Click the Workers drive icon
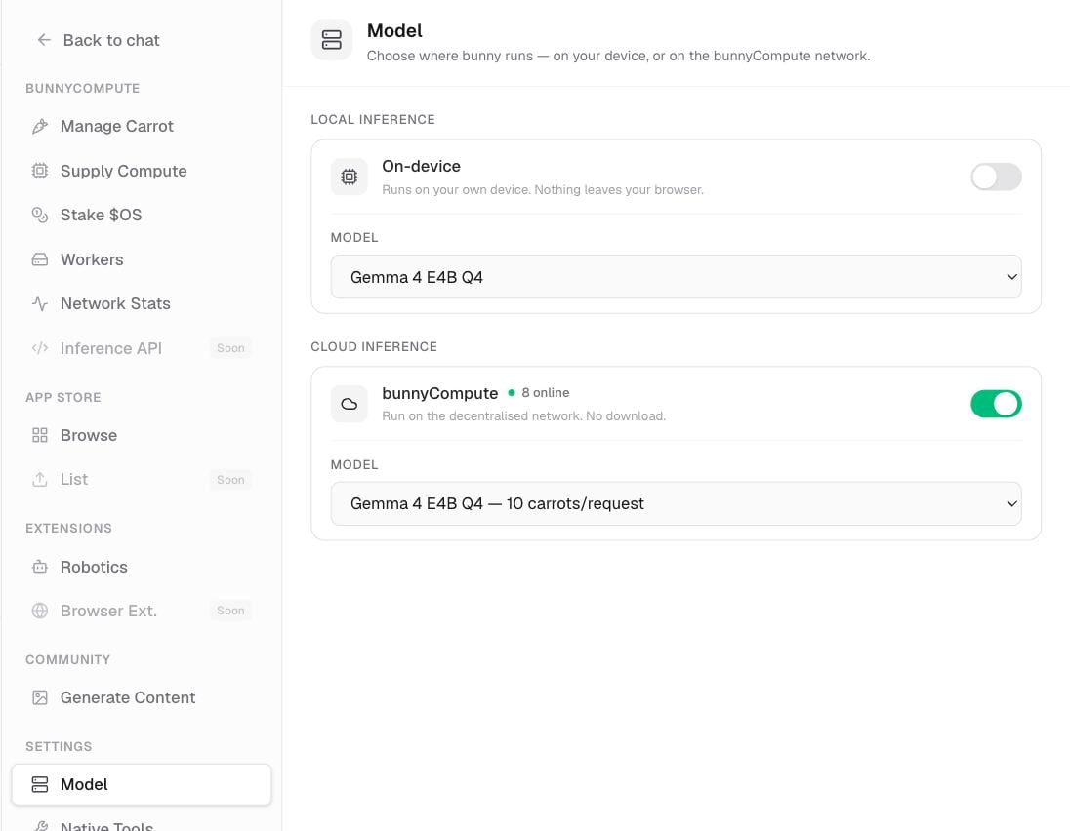 [40, 259]
